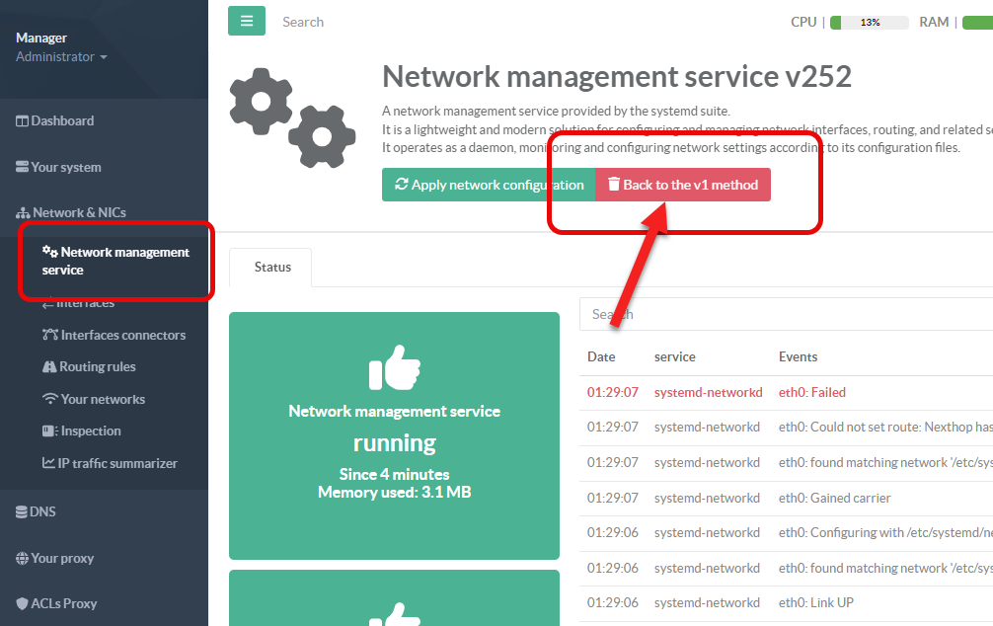The height and width of the screenshot is (626, 993).
Task: Open the Administrator account dropdown
Action: pyautogui.click(x=61, y=57)
